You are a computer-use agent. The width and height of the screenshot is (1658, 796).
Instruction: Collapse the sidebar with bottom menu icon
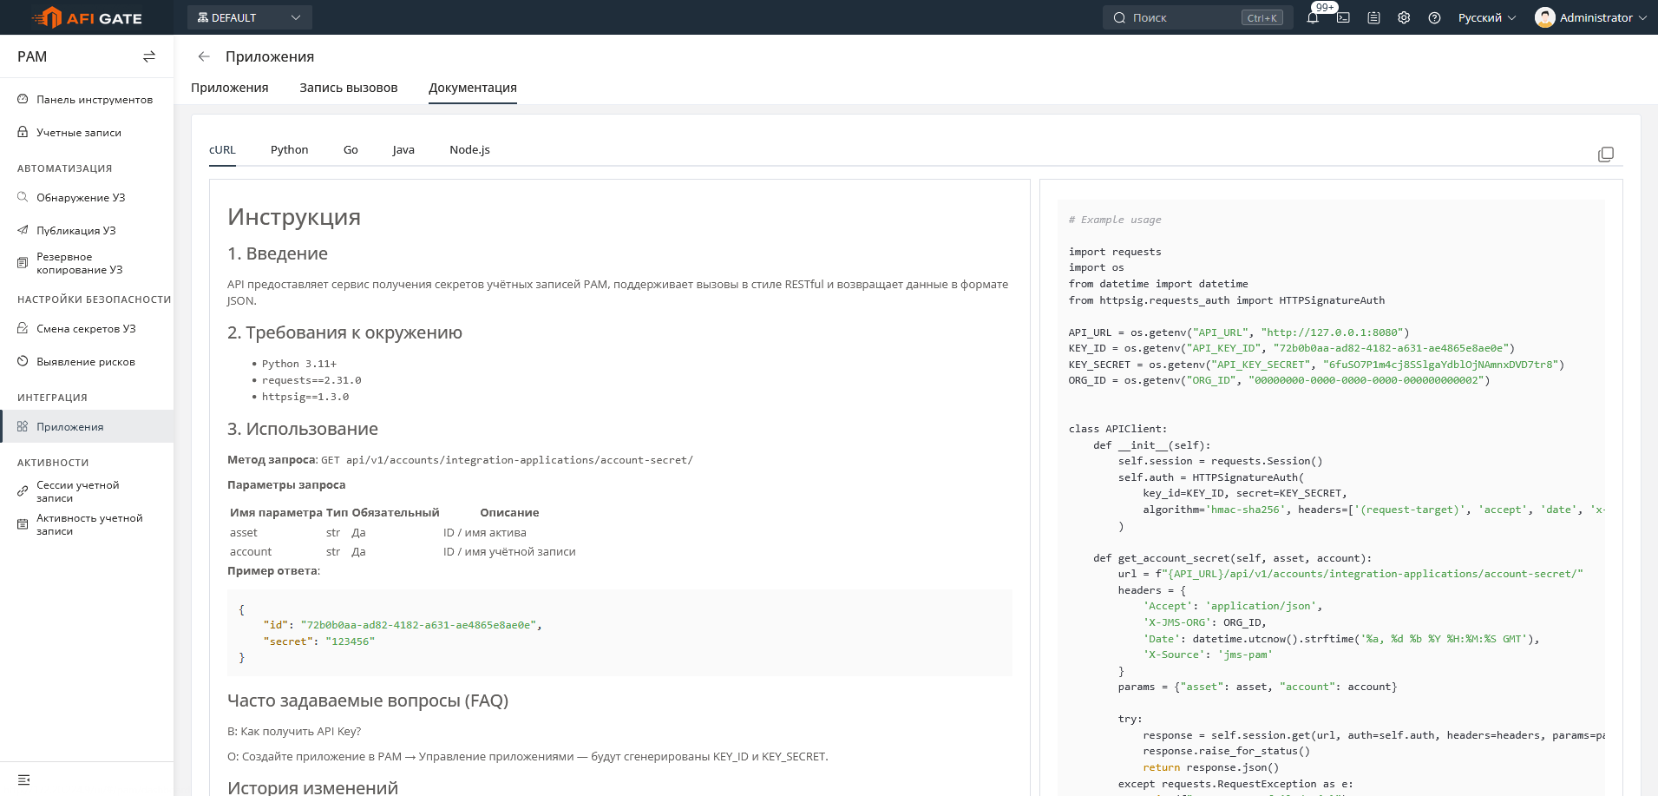[24, 780]
